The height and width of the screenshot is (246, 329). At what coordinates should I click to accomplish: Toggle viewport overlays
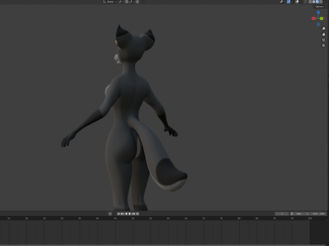coord(297,1)
